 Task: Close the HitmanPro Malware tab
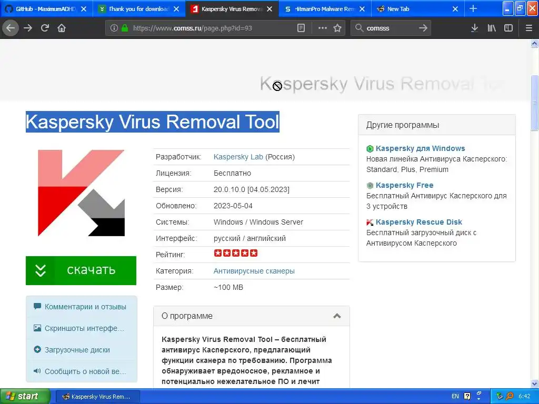pos(362,9)
